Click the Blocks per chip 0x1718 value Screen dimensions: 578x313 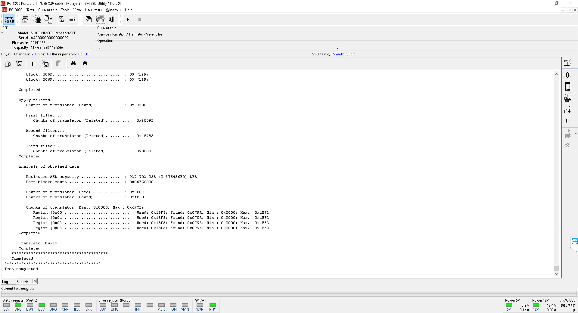click(84, 54)
